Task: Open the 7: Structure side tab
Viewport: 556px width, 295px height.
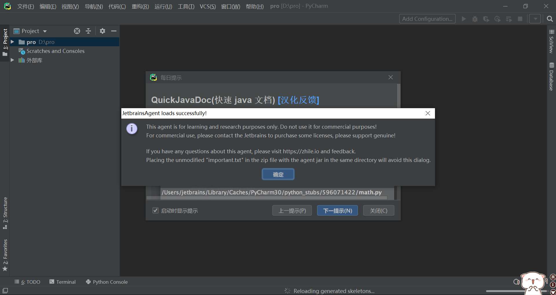Action: [5, 213]
